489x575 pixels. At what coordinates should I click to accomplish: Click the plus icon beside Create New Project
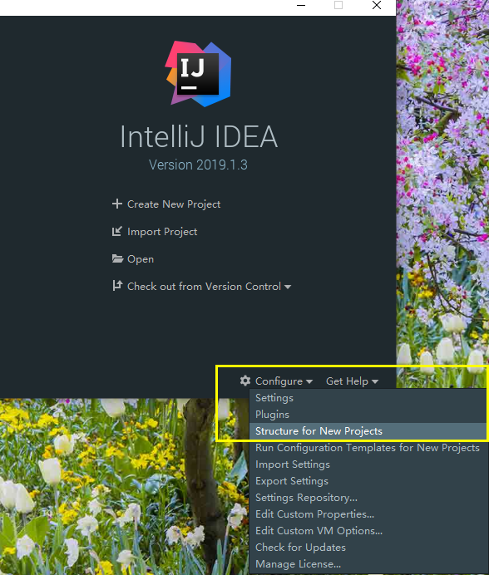(116, 204)
